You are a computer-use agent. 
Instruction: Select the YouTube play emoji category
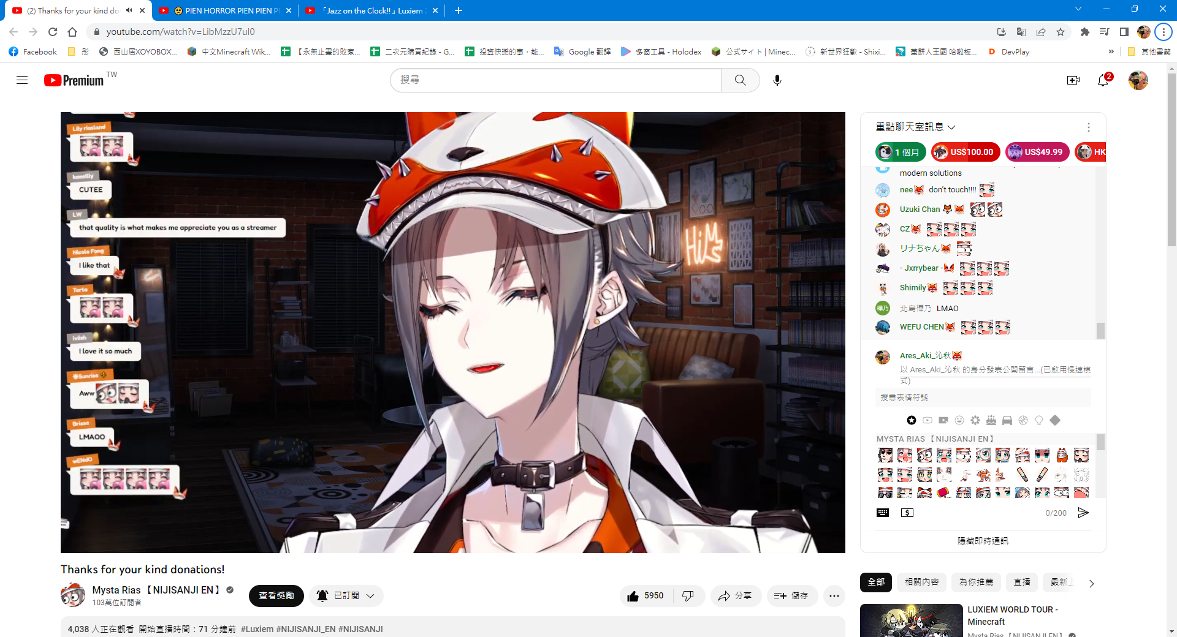point(928,420)
